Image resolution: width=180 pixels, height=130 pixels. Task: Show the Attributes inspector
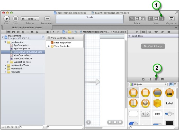point(156,32)
